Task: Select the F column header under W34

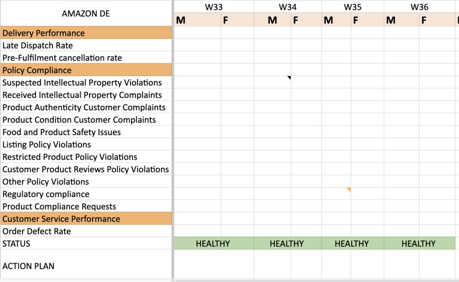Action: pos(306,20)
